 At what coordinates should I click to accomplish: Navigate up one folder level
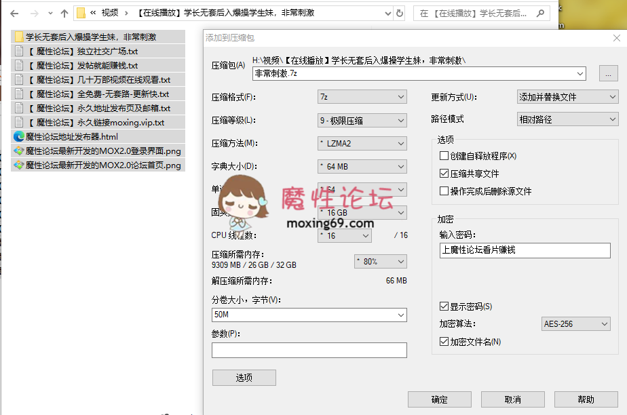click(64, 13)
